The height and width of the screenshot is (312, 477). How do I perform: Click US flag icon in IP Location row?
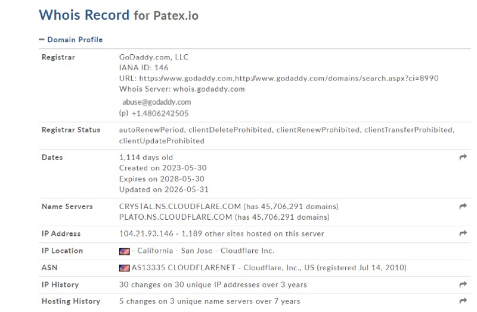pos(125,251)
